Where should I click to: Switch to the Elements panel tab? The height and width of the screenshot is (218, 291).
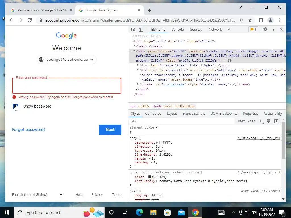point(158,30)
